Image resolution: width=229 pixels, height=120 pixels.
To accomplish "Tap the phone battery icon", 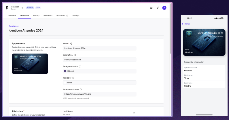I will [222, 18].
